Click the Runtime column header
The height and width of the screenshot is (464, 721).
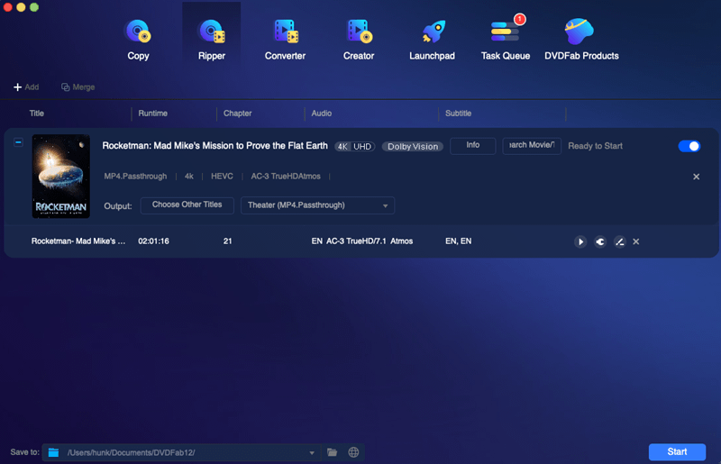(152, 114)
